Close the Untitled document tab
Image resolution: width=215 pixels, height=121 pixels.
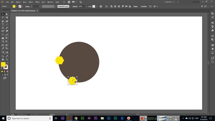tap(38, 11)
